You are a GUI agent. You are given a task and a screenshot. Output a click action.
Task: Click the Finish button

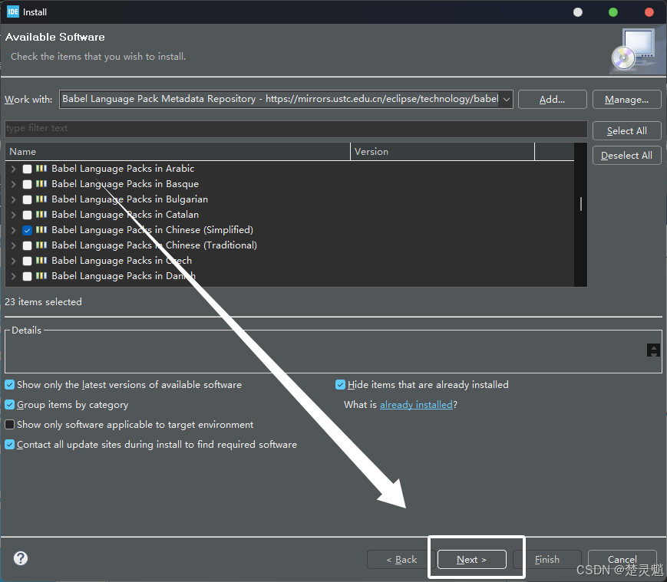click(x=547, y=560)
